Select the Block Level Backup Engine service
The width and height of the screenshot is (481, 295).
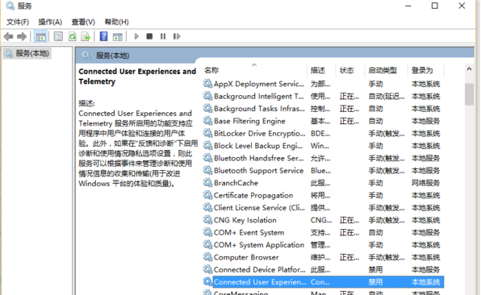pyautogui.click(x=324, y=146)
